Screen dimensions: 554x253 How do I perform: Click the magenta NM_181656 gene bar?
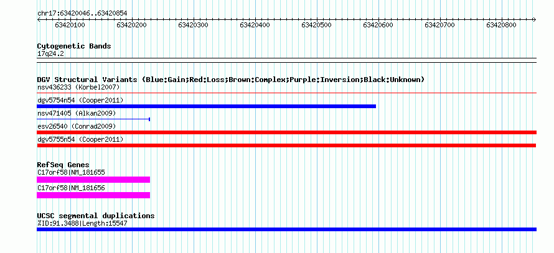click(93, 195)
